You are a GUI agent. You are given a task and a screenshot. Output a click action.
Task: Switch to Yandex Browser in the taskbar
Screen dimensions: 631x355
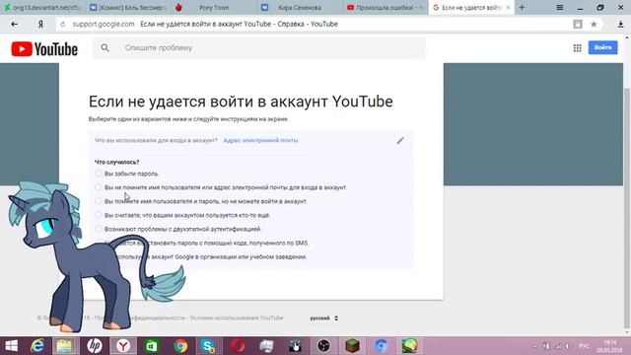pyautogui.click(x=123, y=346)
